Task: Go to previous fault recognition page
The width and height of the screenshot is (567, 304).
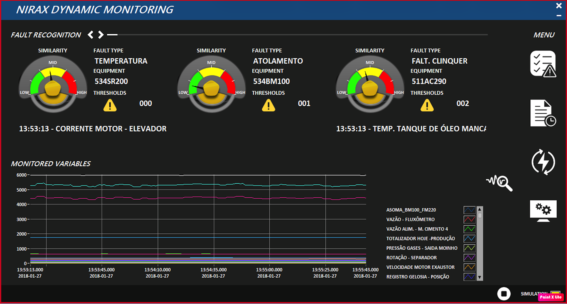Action: click(91, 35)
